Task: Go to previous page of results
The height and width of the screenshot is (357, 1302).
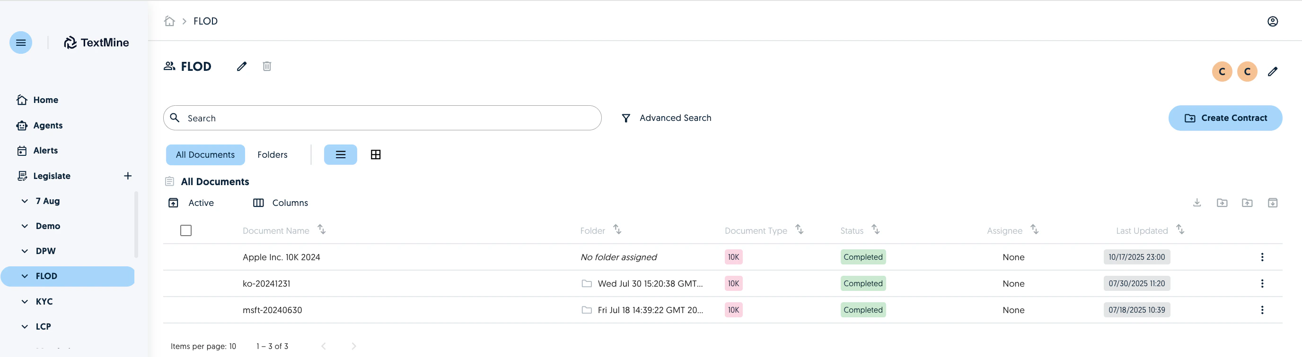Action: coord(324,346)
